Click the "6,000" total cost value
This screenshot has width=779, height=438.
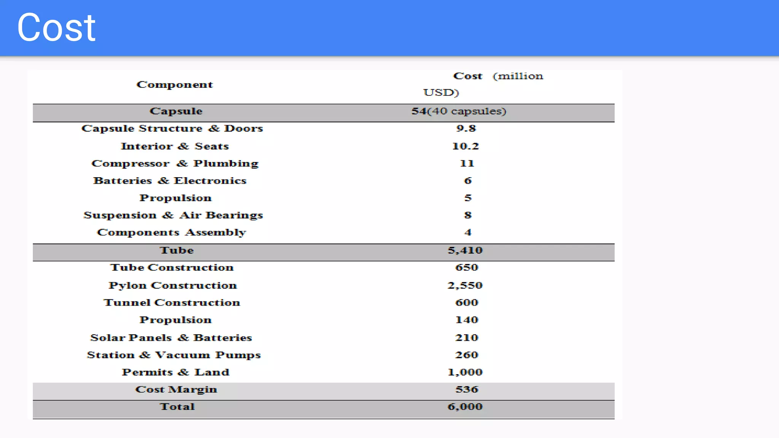465,407
